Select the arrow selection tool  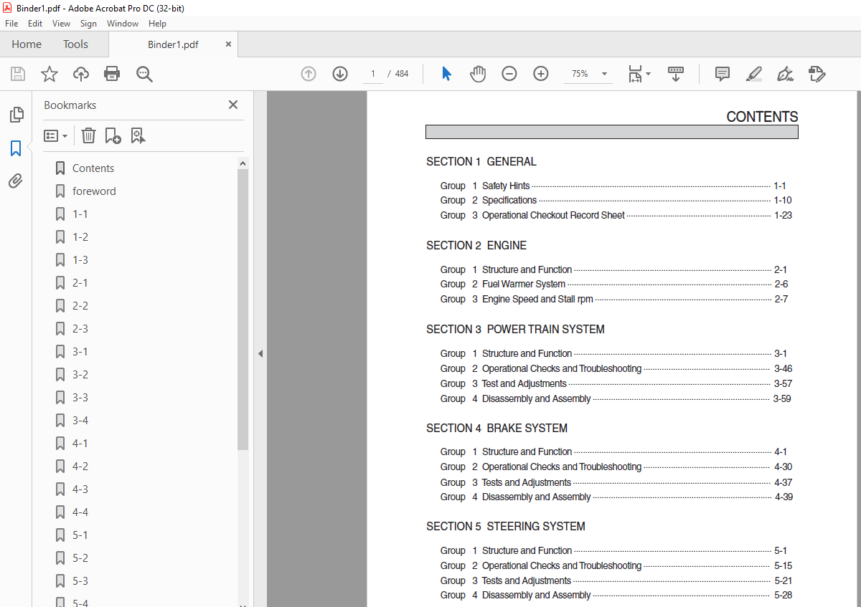(x=446, y=74)
